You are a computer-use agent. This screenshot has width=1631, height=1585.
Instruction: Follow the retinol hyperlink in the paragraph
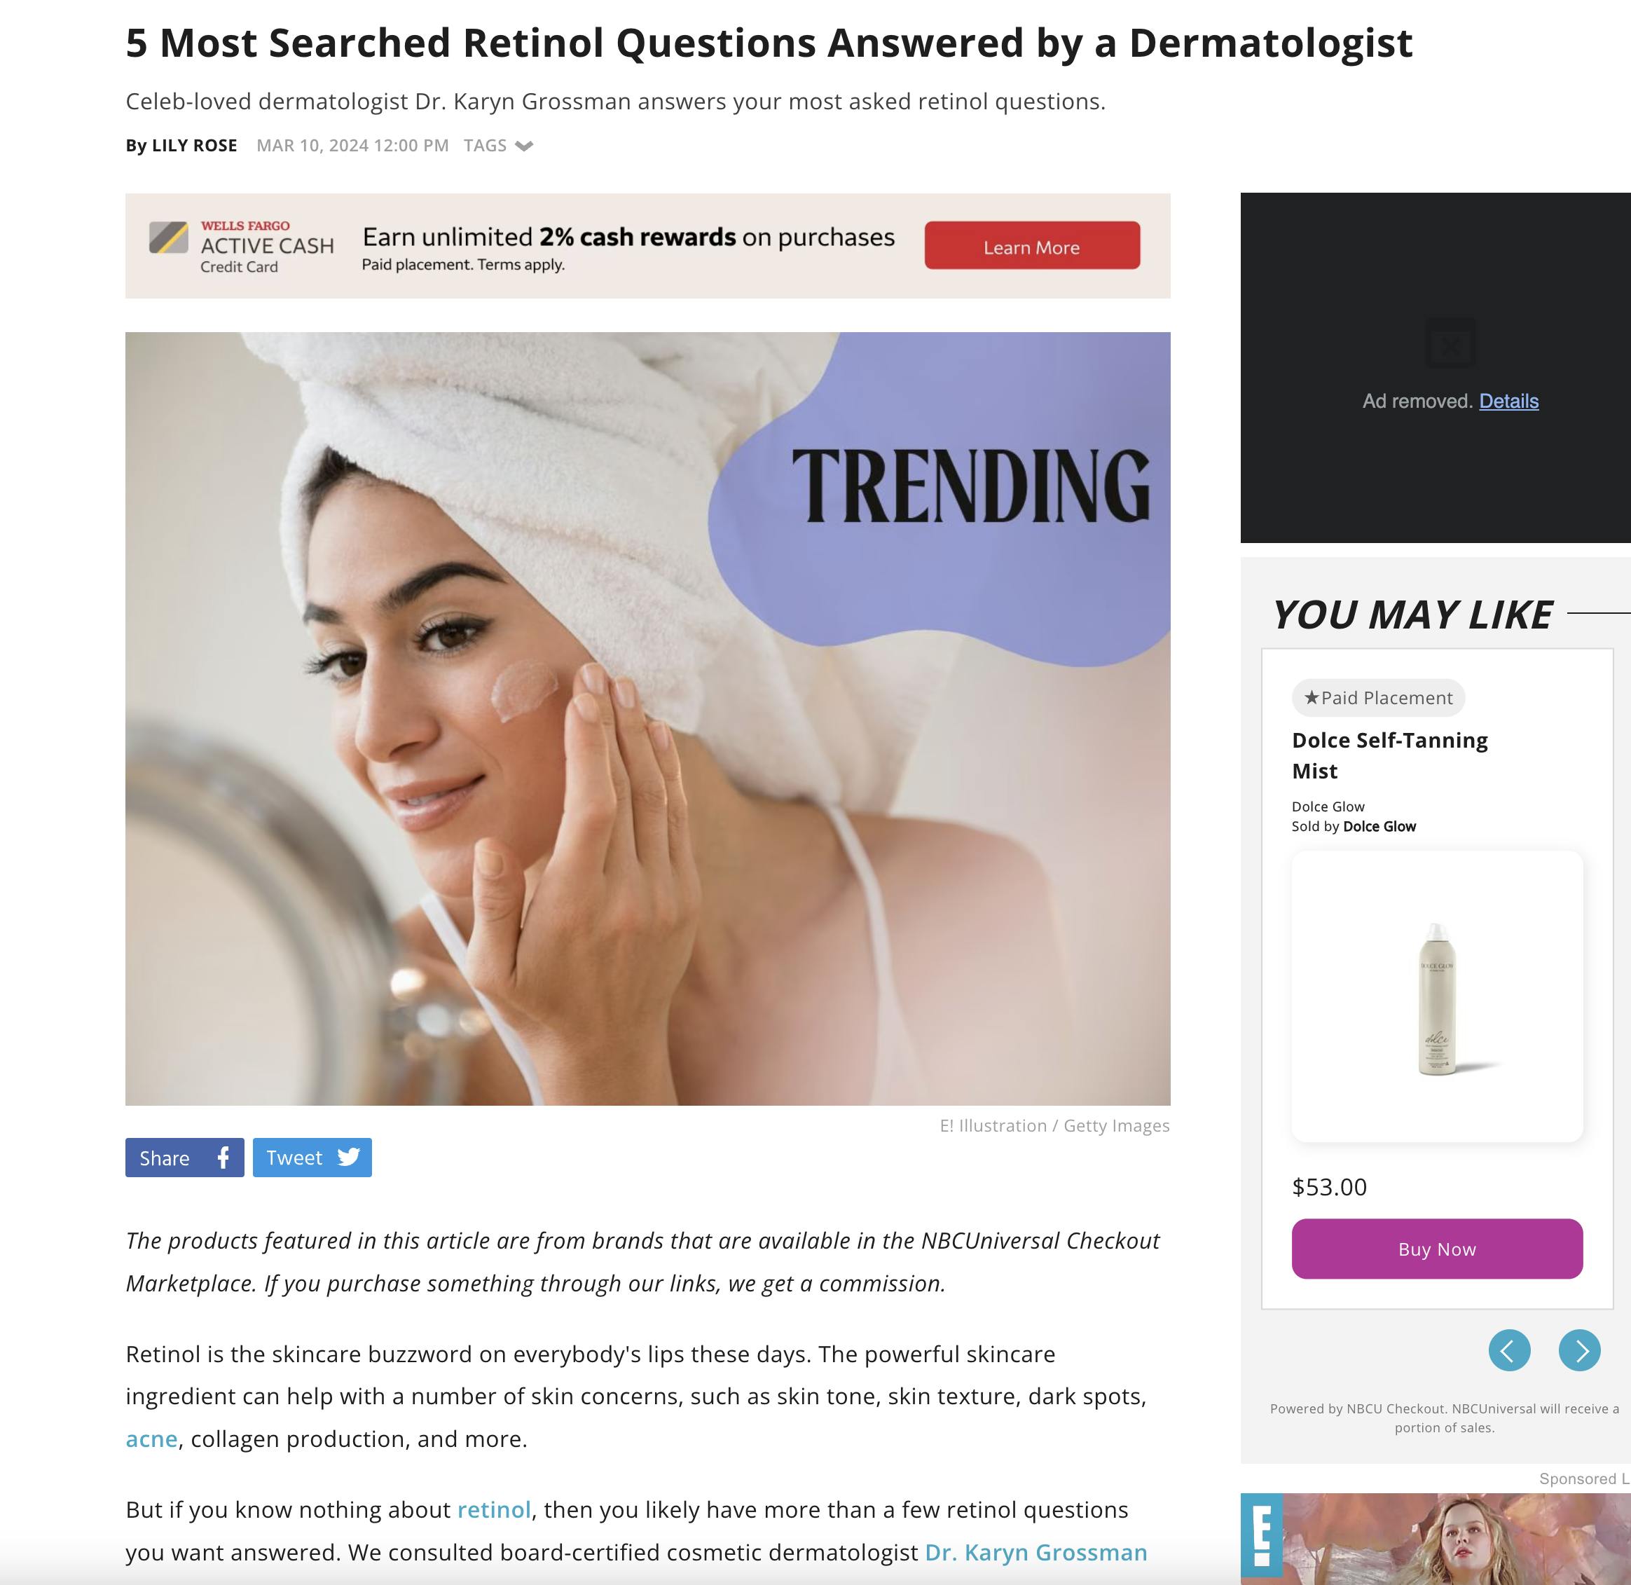493,1509
